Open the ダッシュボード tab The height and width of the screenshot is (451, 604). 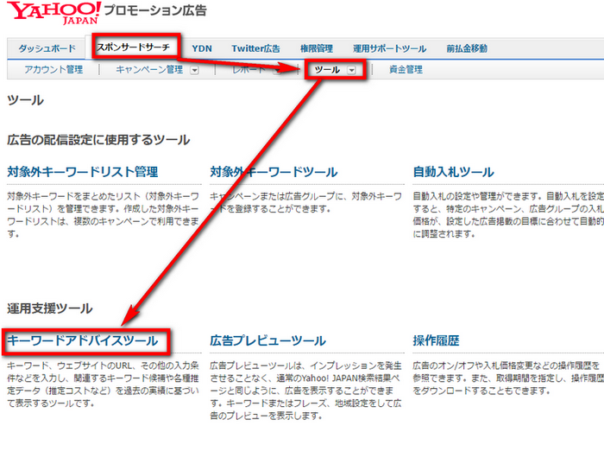pyautogui.click(x=47, y=48)
